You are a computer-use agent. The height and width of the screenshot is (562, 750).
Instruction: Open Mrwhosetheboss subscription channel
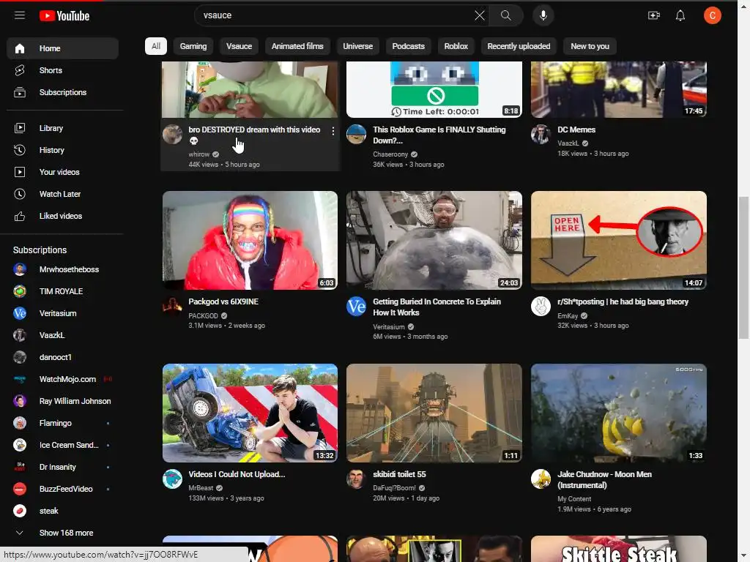[x=63, y=269]
